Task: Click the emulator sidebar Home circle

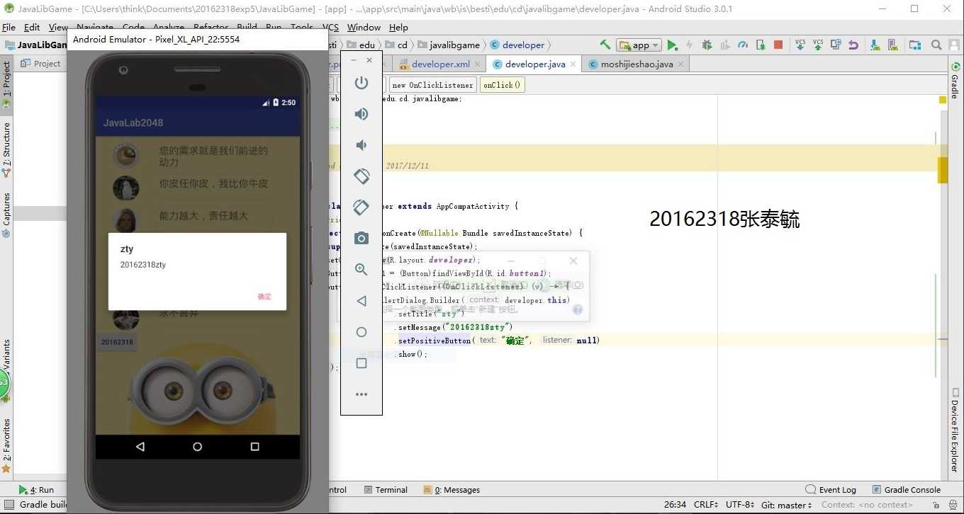Action: 361,332
